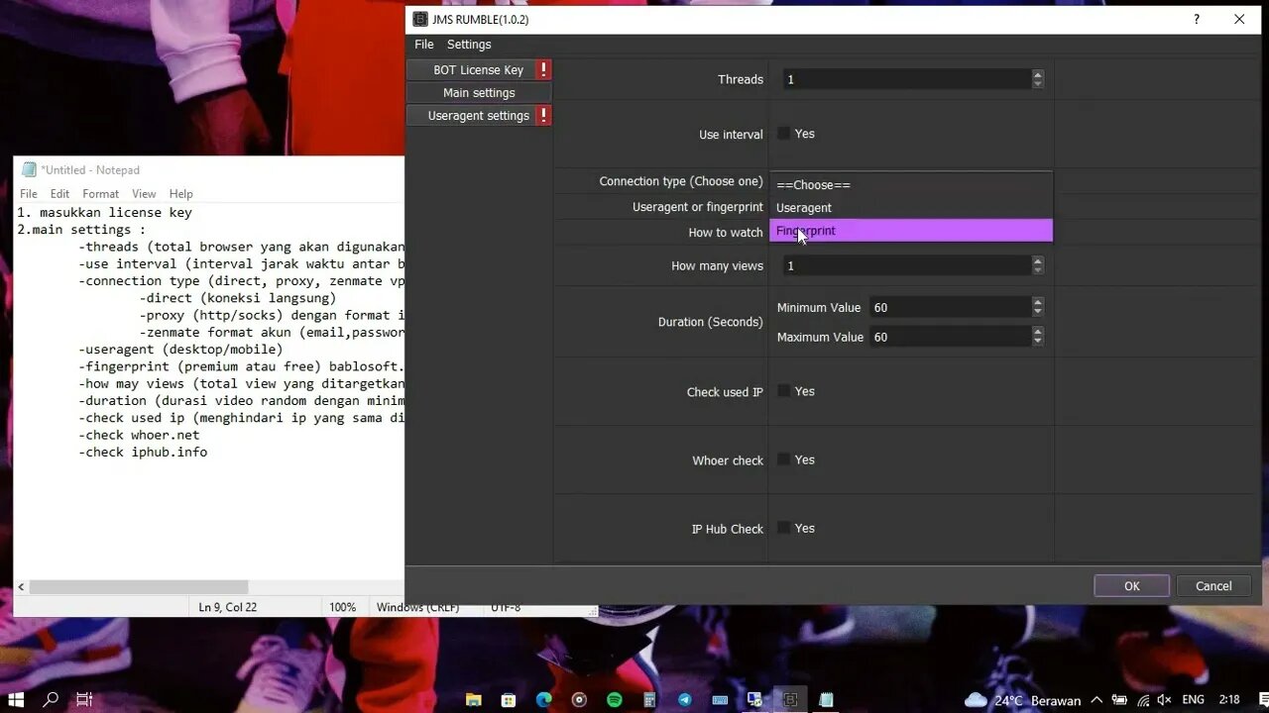Image resolution: width=1269 pixels, height=713 pixels.
Task: Click "1. masukkan license key" line in Notepad
Action: pyautogui.click(x=104, y=212)
